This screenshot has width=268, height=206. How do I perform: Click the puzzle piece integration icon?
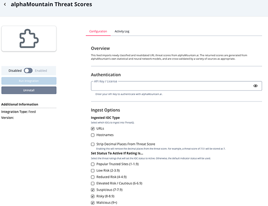29,38
